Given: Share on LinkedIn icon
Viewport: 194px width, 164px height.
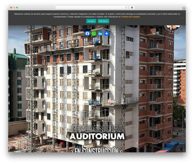Looking at the screenshot, I should [x=100, y=33].
